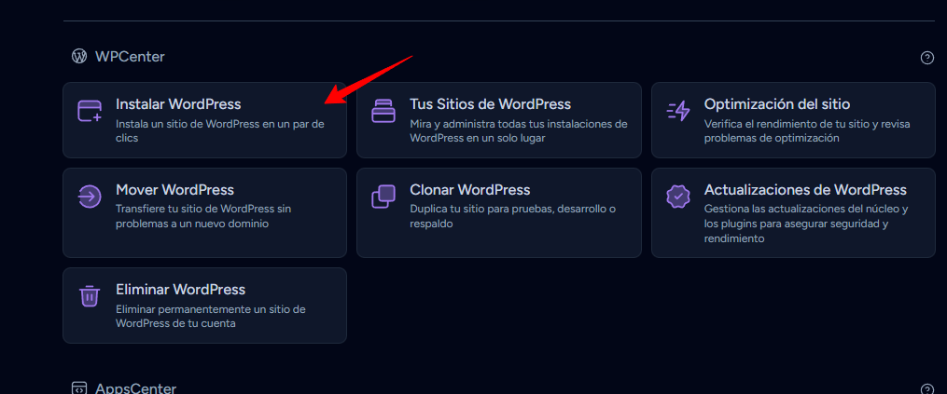Go to Tus Sitios de WordPress
947x394 pixels.
point(490,104)
